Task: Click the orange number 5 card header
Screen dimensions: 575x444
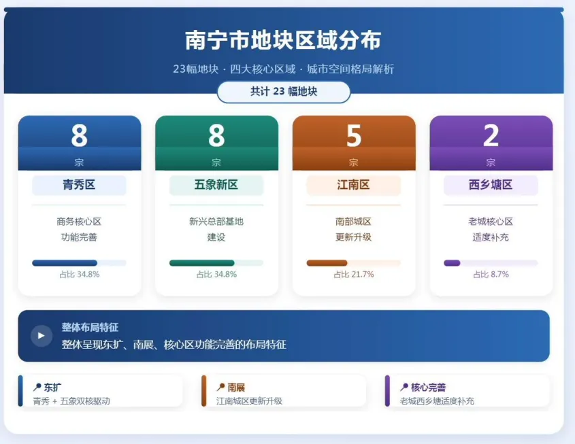Action: (x=354, y=143)
